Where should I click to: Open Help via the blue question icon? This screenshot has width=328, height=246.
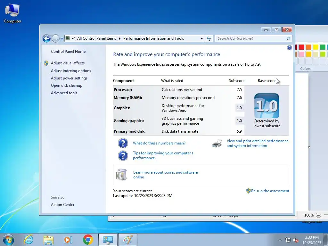click(289, 48)
